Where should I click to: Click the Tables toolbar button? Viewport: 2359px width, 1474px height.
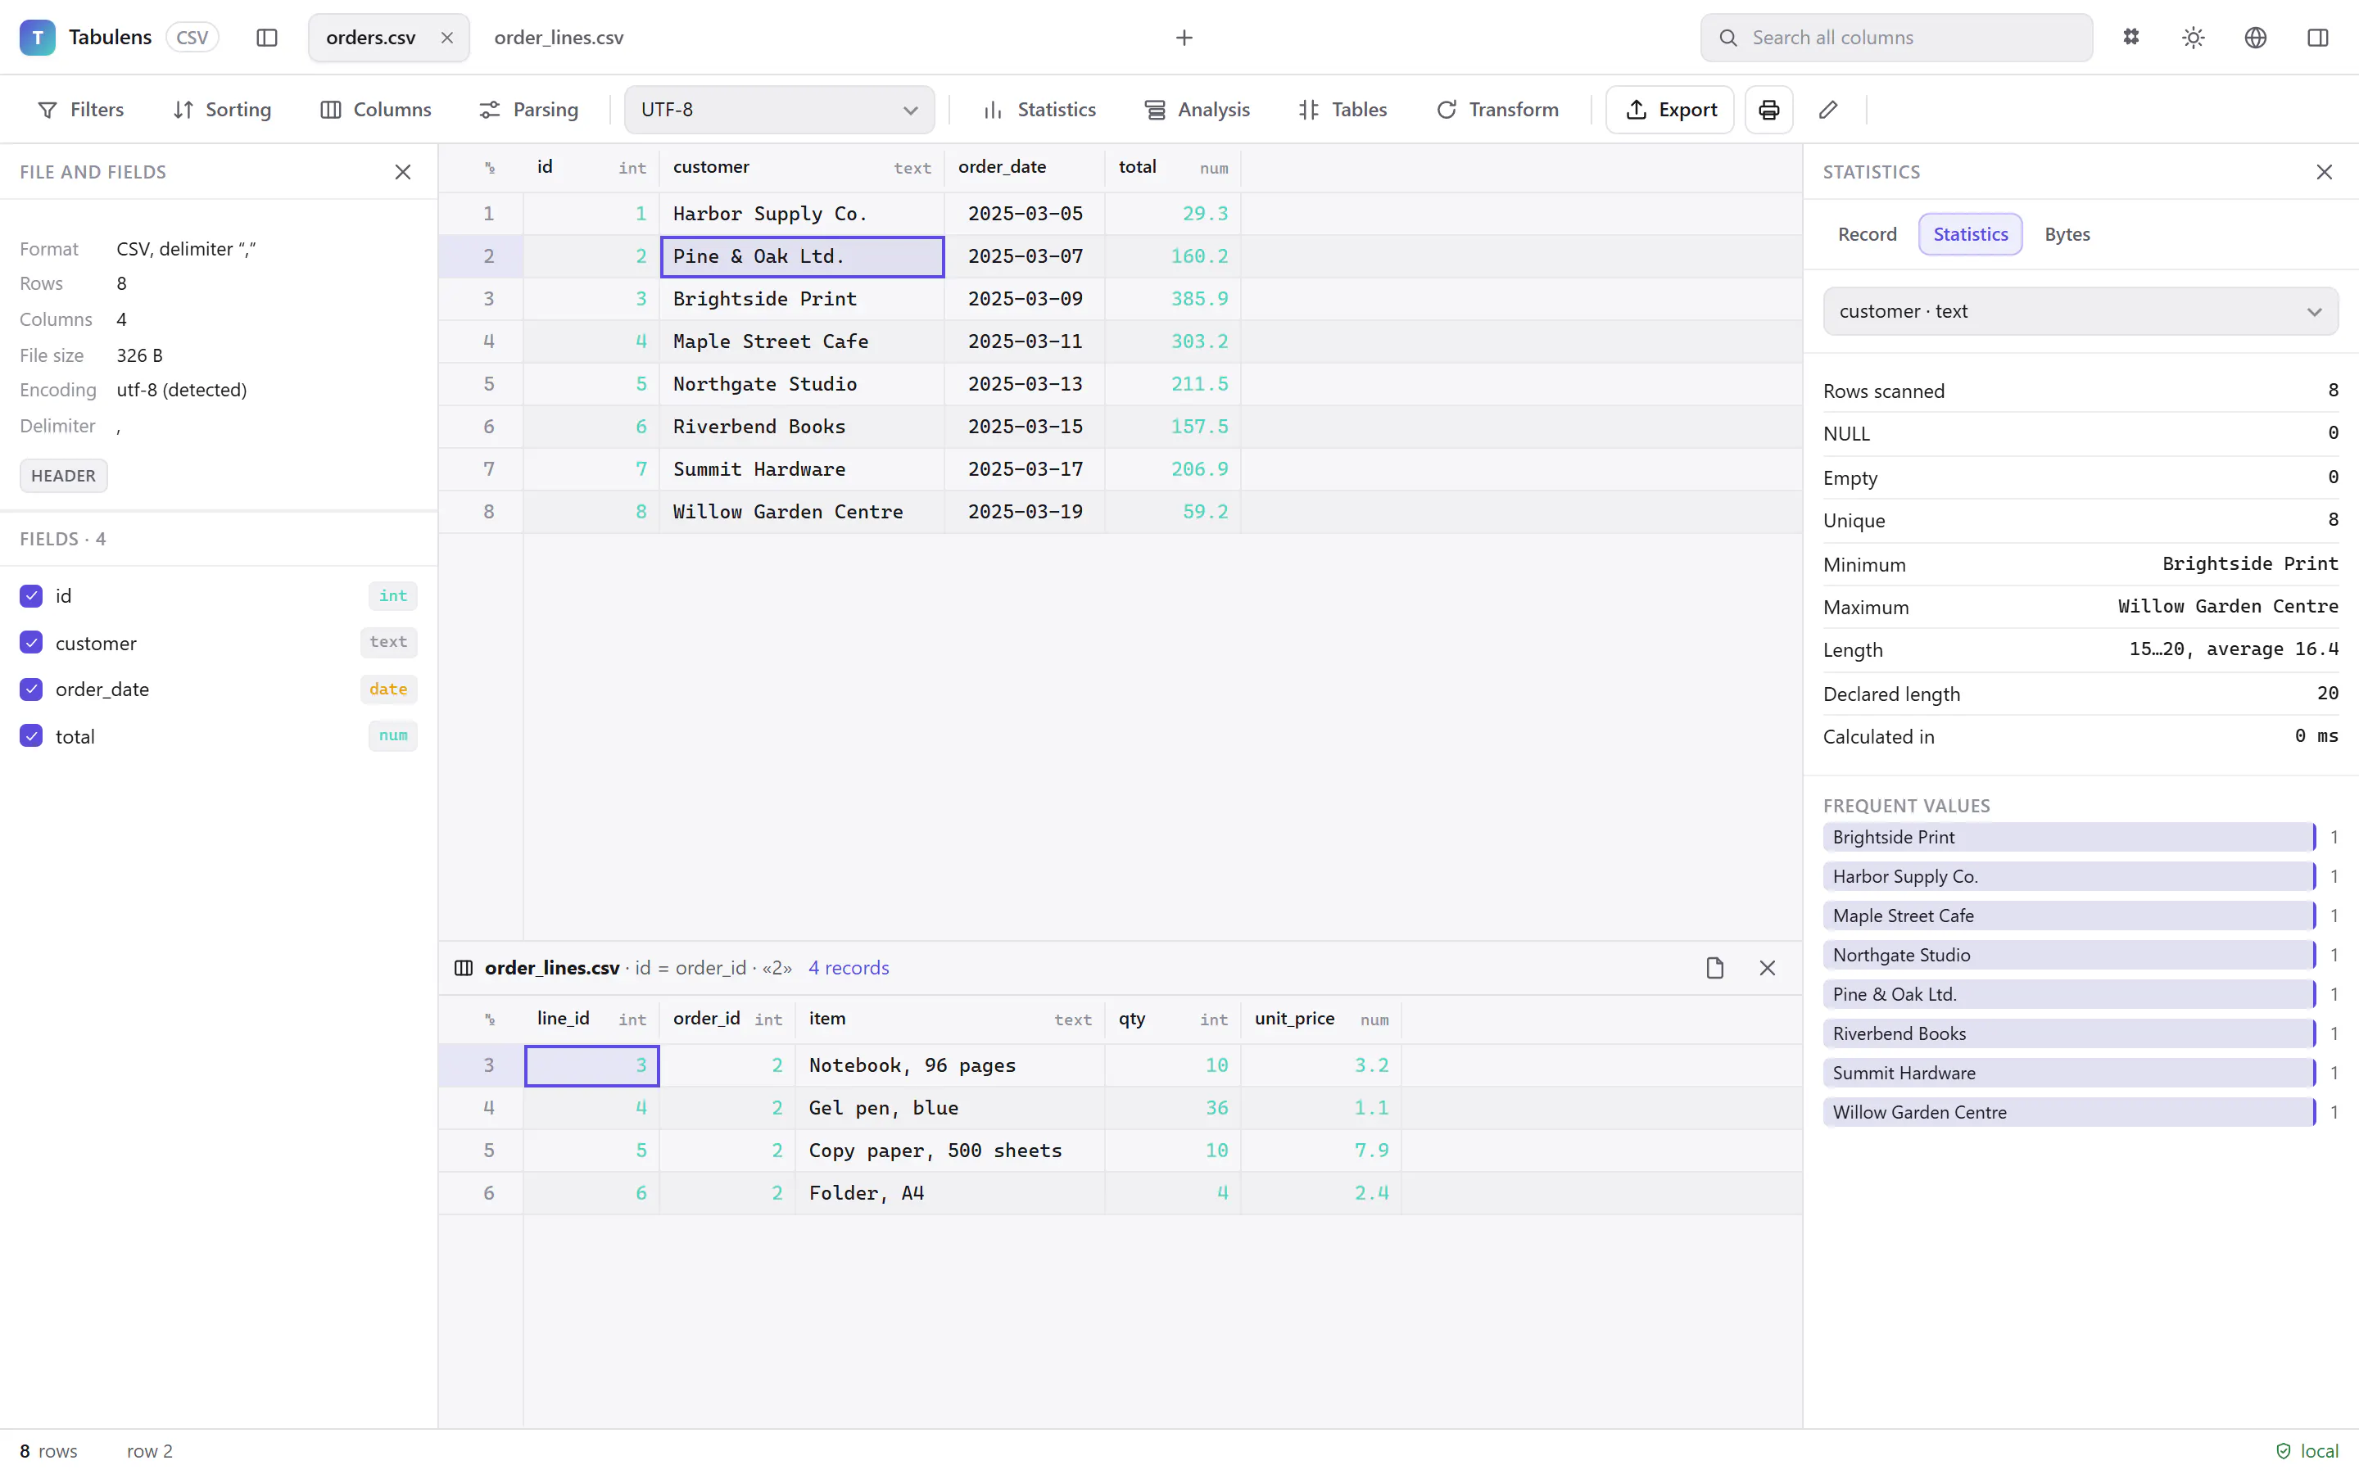pyautogui.click(x=1343, y=109)
